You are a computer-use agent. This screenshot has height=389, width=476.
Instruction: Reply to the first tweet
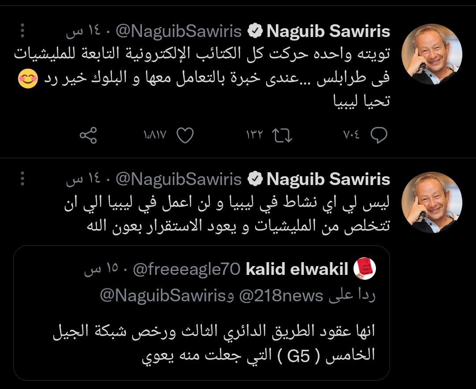click(378, 135)
